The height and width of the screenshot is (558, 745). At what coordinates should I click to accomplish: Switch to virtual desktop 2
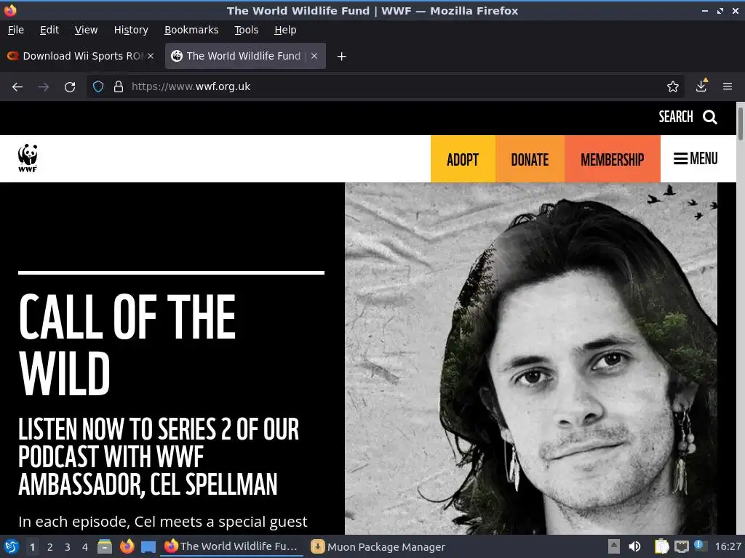(x=50, y=547)
